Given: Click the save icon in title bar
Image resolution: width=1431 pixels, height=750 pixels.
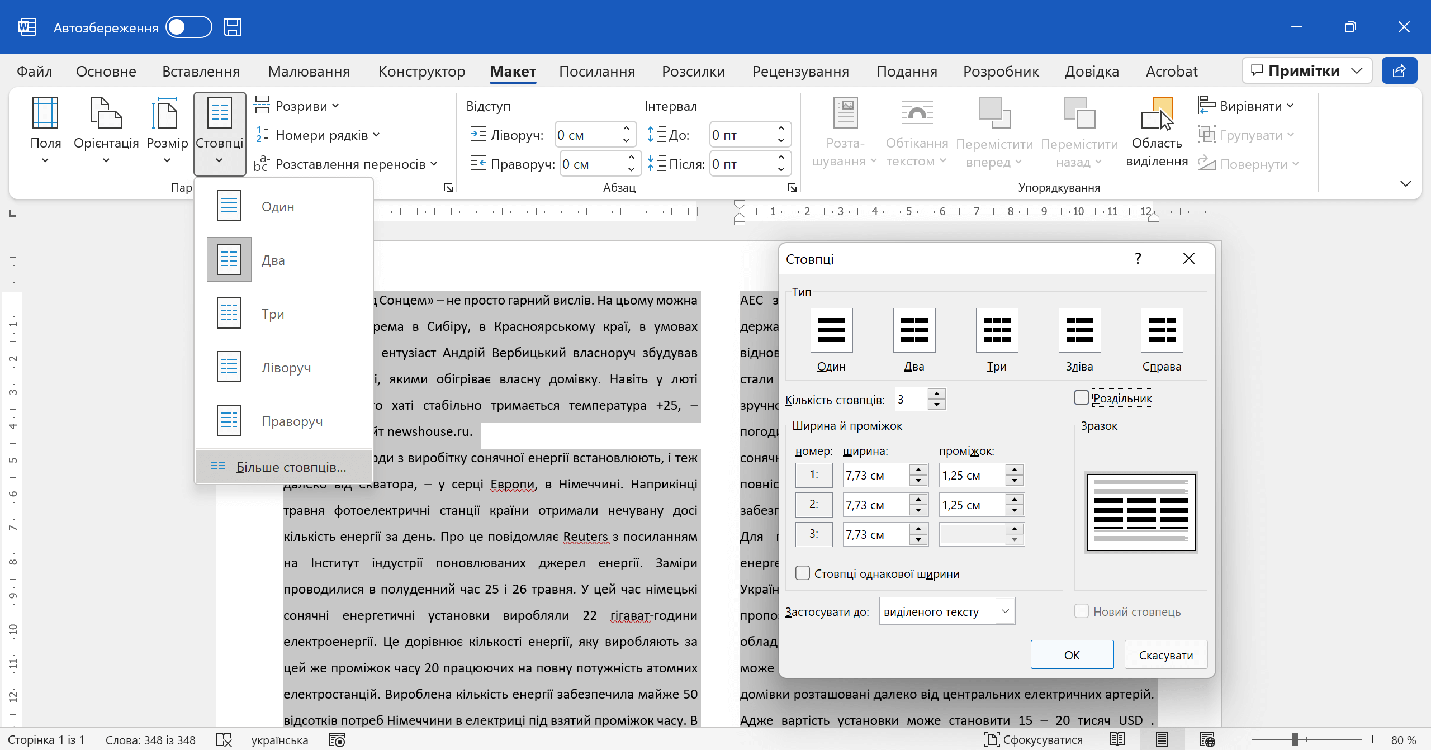Looking at the screenshot, I should [x=233, y=27].
